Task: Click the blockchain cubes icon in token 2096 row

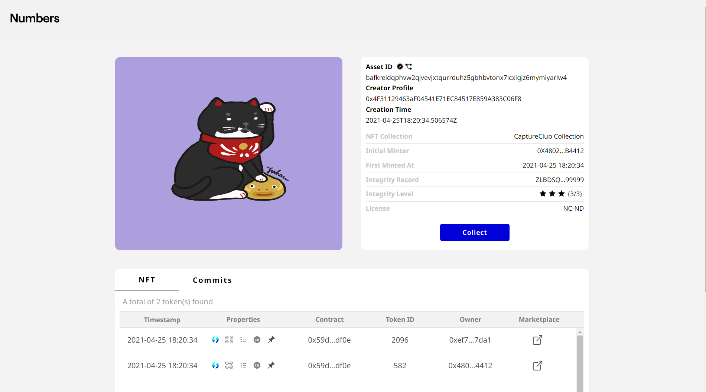Action: (229, 340)
